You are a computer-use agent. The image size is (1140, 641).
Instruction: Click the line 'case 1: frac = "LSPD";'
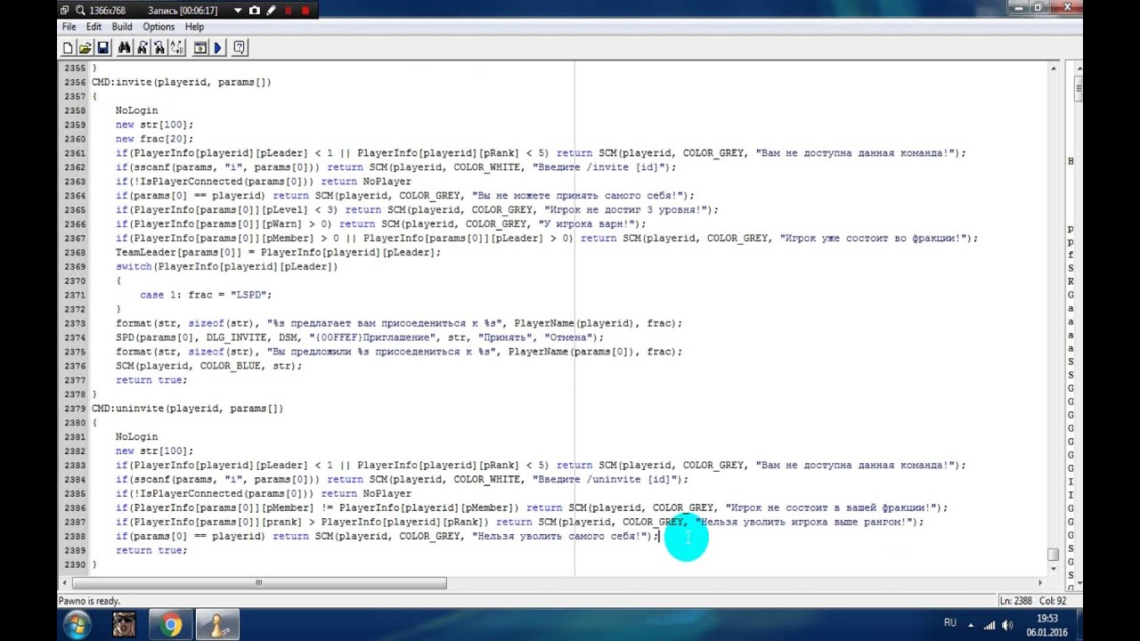tap(206, 295)
